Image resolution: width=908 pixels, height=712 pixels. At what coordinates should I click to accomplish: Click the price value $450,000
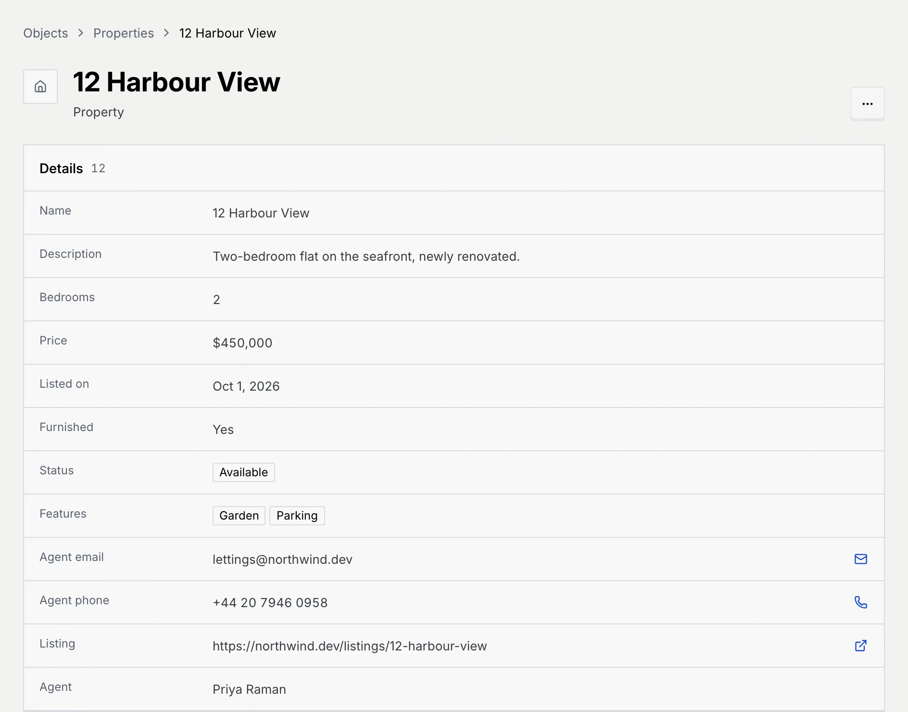pyautogui.click(x=242, y=343)
